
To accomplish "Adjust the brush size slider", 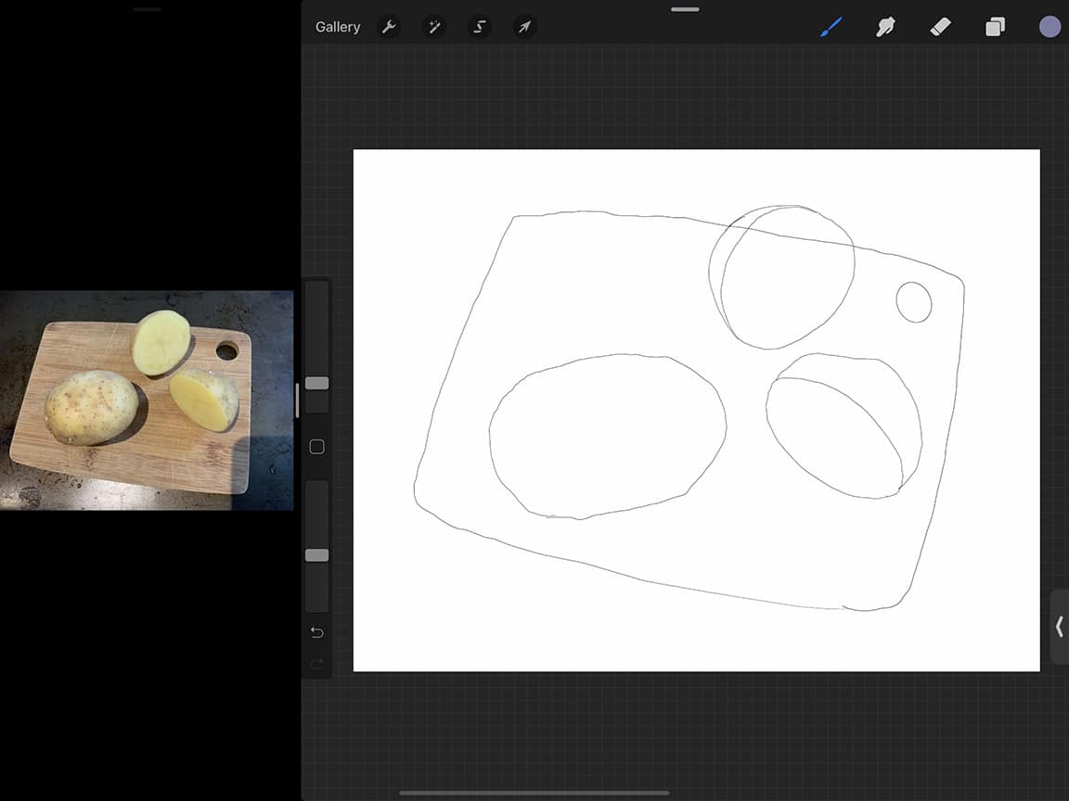I will pos(316,383).
